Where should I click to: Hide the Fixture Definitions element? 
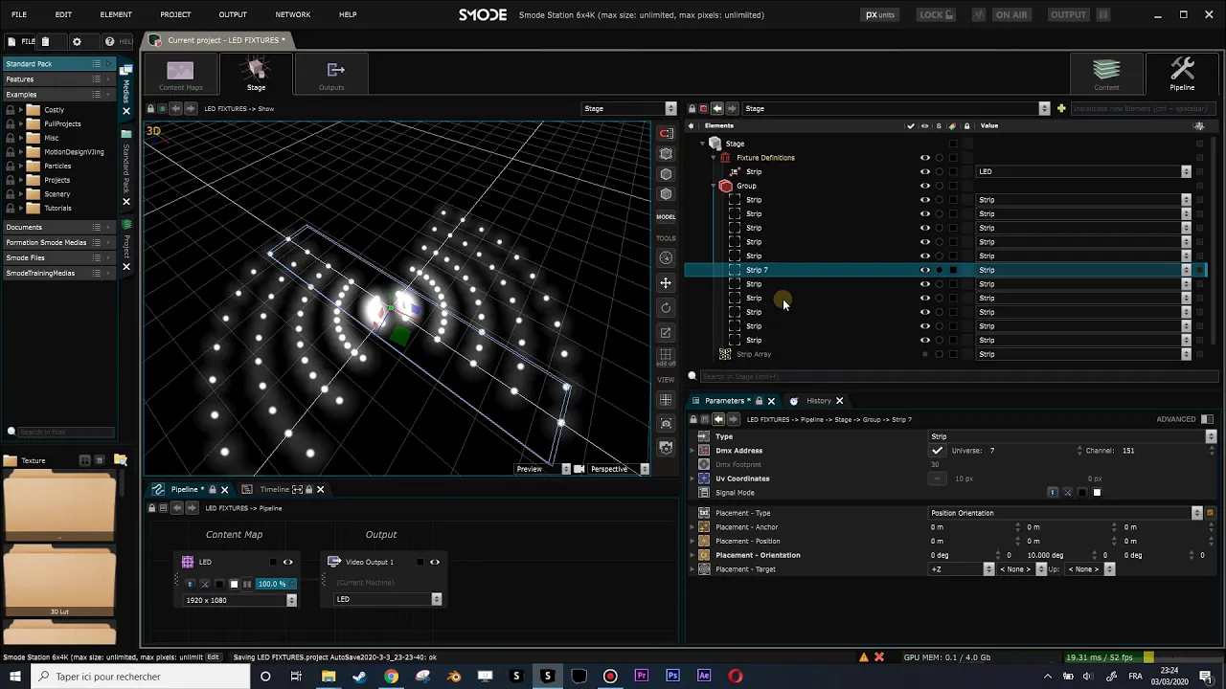[924, 158]
